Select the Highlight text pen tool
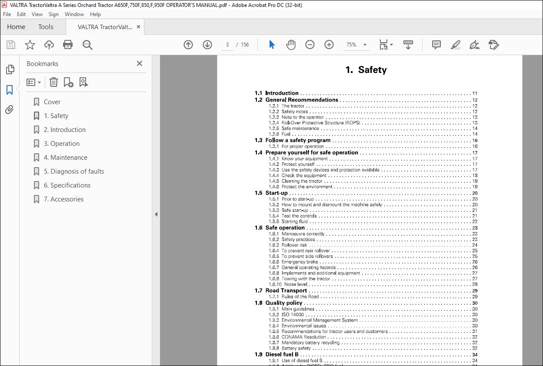Screen dimensions: 543x366 coord(455,45)
